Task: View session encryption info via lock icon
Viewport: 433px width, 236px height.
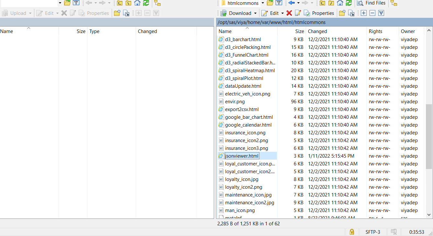Action: [x=352, y=232]
